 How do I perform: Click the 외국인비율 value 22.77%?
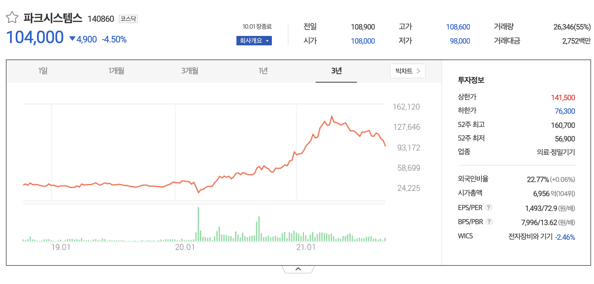tap(538, 179)
